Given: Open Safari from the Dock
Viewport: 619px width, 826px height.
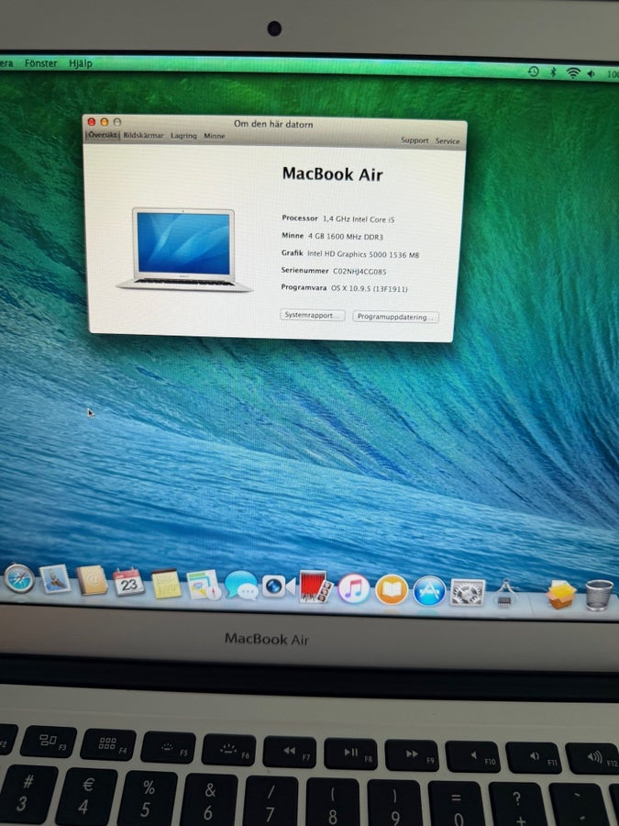Looking at the screenshot, I should pos(19,578).
